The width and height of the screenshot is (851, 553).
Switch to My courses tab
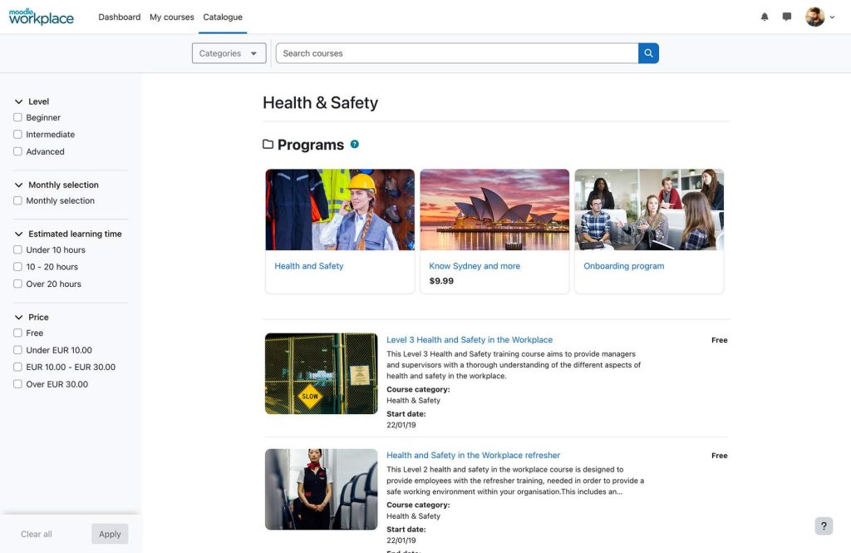point(171,17)
